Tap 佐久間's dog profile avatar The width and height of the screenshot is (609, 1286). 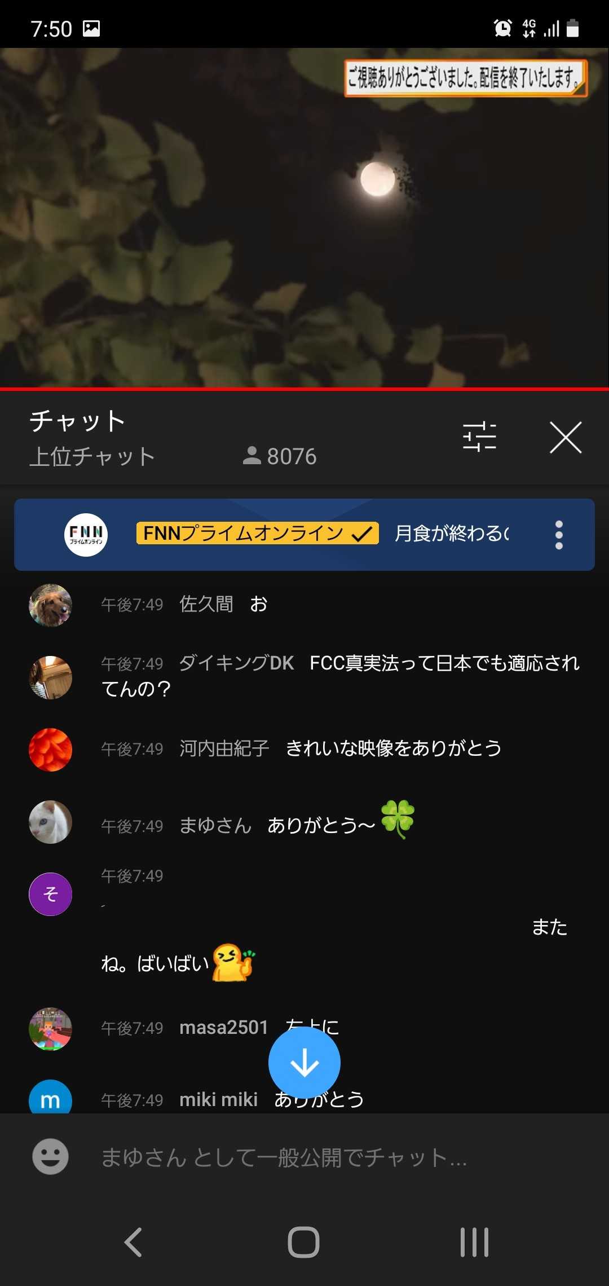click(51, 605)
